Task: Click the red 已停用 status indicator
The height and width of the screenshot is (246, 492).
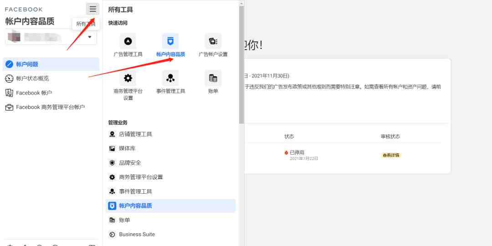Action: pyautogui.click(x=286, y=153)
